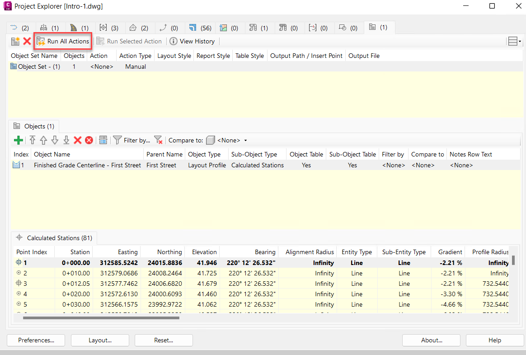This screenshot has width=526, height=355.
Task: Click the Run Selected Action button
Action: coord(129,41)
